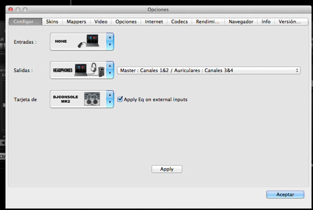This screenshot has height=210, width=313.
Task: Step Entradas selector down arrow
Action: (110, 45)
